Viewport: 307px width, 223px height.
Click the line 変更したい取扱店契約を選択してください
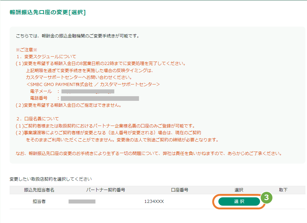51,179
